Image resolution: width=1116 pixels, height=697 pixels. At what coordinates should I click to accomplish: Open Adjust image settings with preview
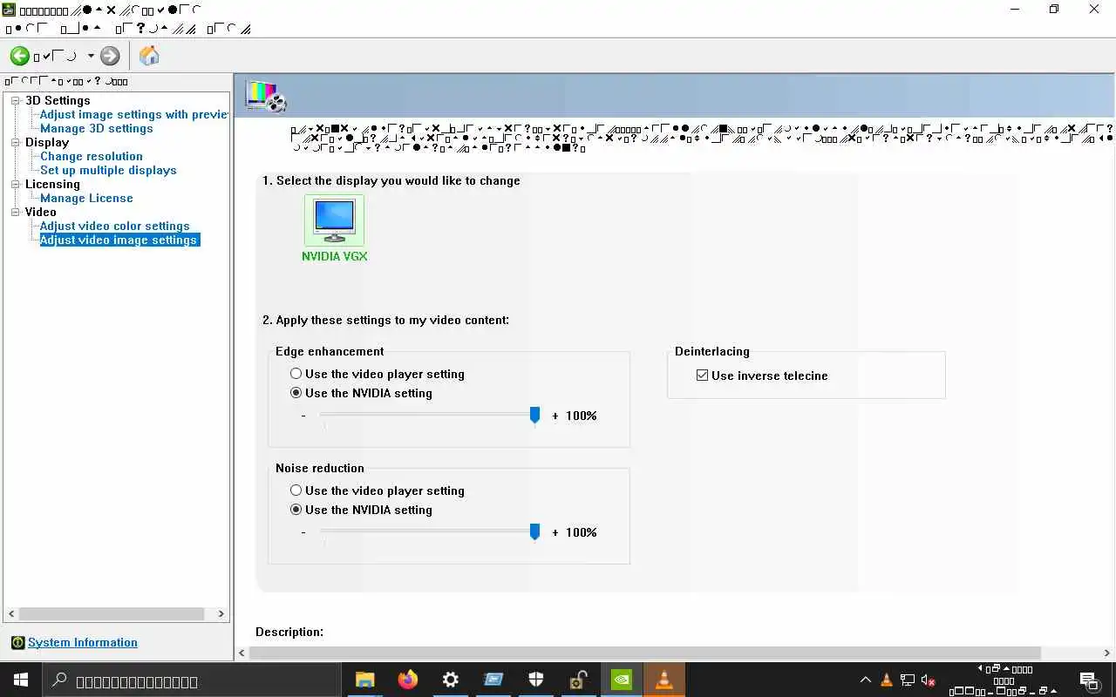coord(134,114)
